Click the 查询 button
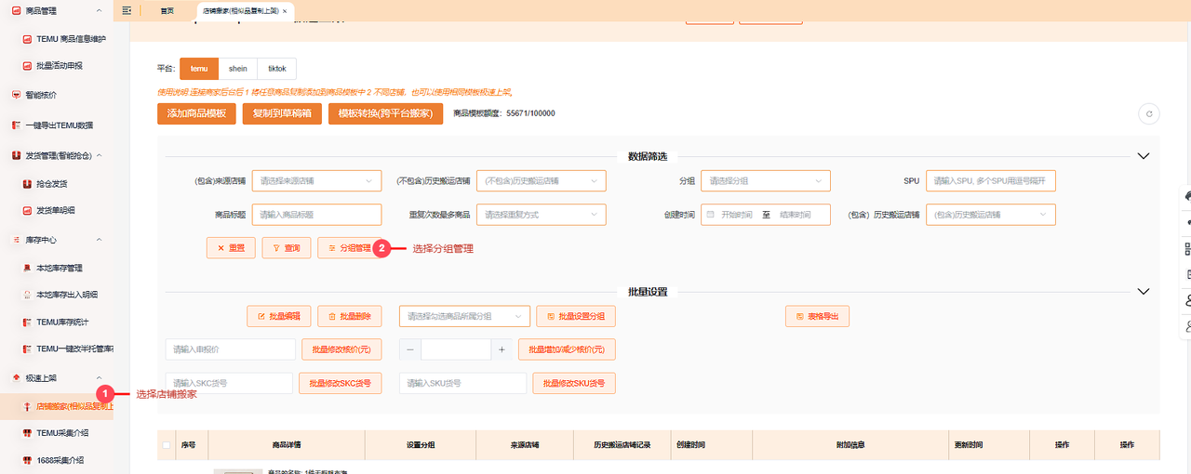This screenshot has height=474, width=1191. [287, 248]
